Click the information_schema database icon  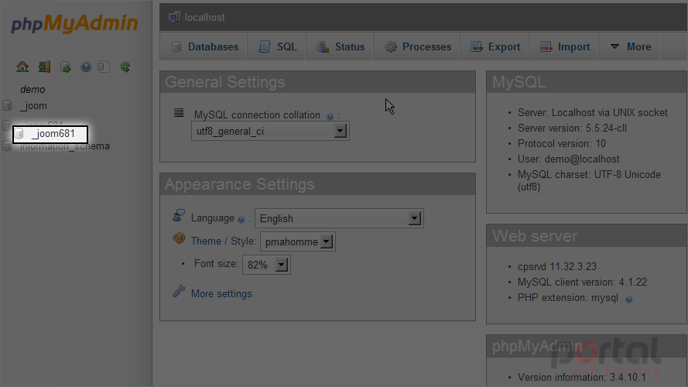click(x=7, y=146)
